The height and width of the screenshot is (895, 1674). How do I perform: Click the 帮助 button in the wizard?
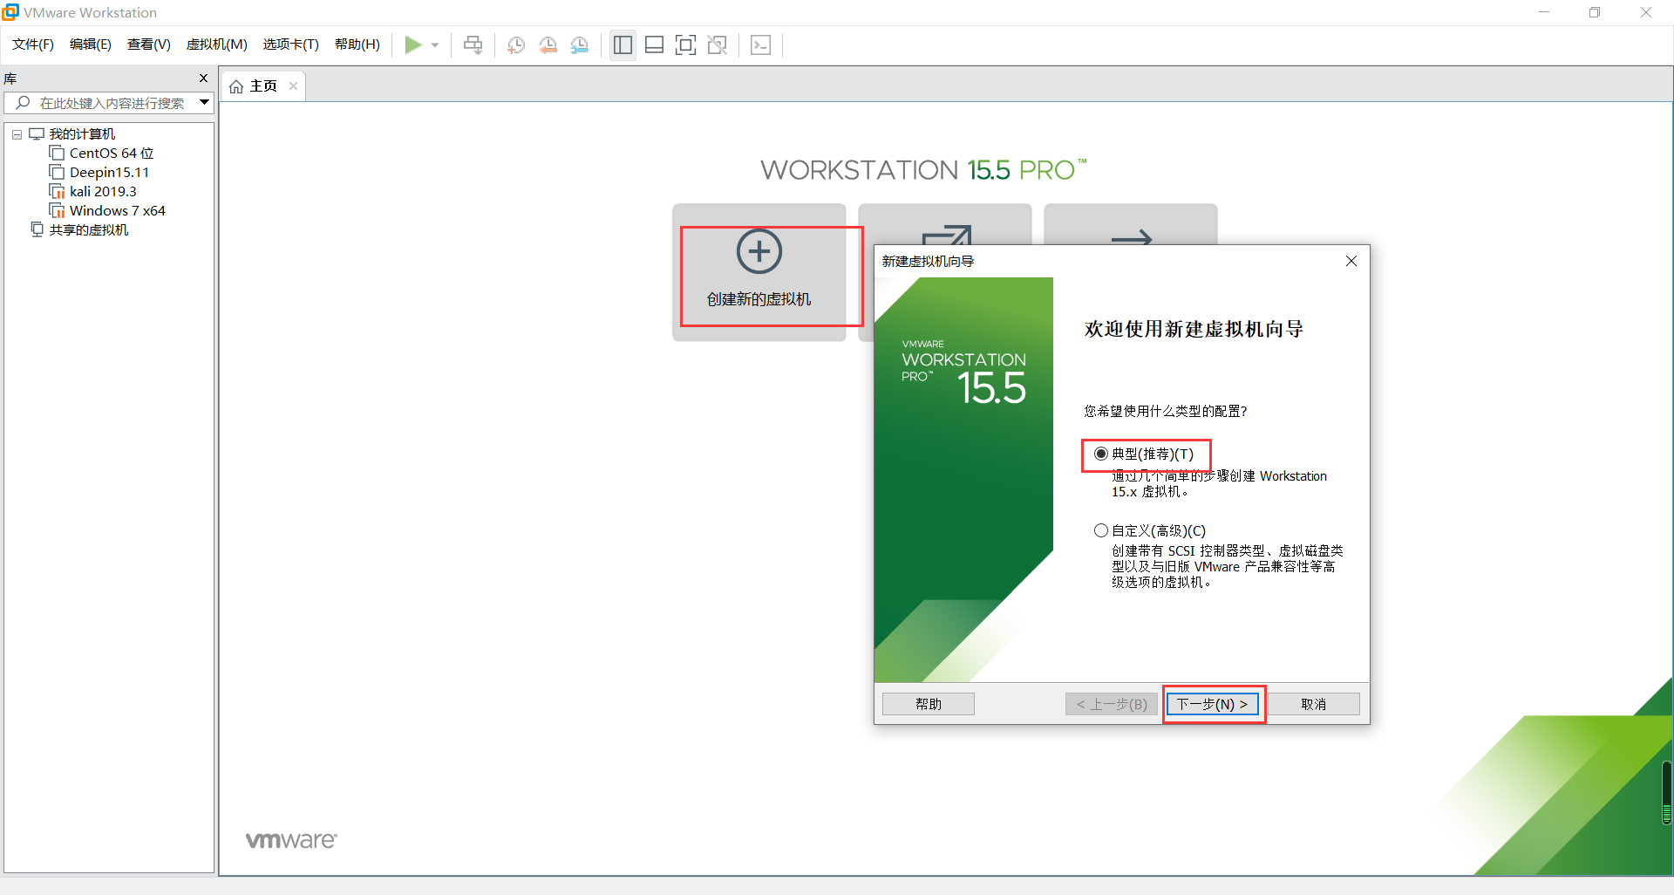click(x=929, y=704)
